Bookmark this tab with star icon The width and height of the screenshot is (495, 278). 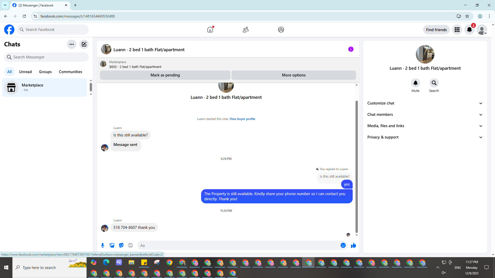467,16
